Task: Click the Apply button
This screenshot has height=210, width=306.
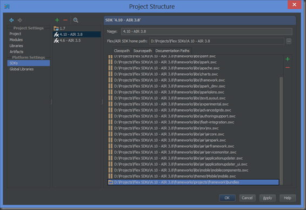Action: tap(268, 198)
